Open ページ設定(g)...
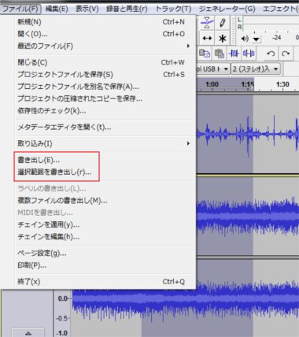Image resolution: width=299 pixels, height=337 pixels. pyautogui.click(x=105, y=254)
